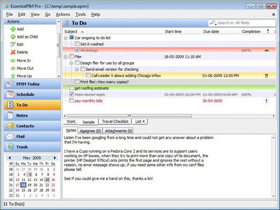Viewport: 280px width, 210px height.
Task: Click the Add as Child icon
Action: point(13,37)
